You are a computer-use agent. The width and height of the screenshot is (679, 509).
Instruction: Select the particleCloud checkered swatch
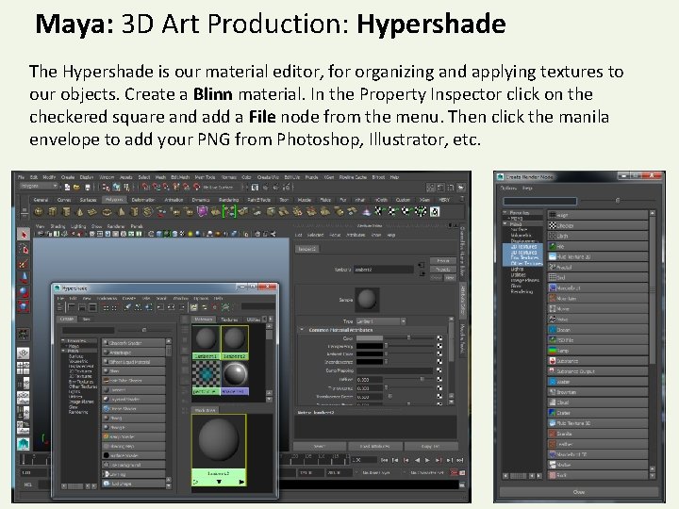(x=206, y=377)
